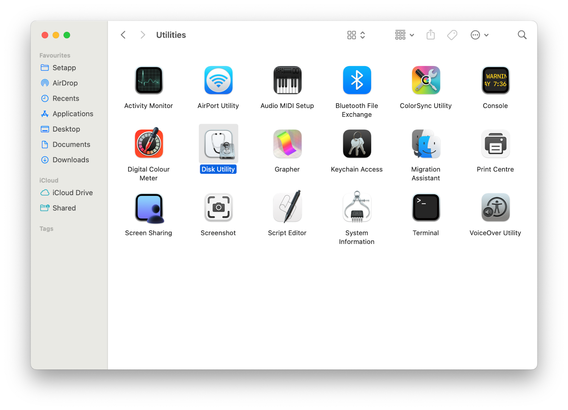Image resolution: width=568 pixels, height=410 pixels.
Task: Click the iCloud section header
Action: 49,180
